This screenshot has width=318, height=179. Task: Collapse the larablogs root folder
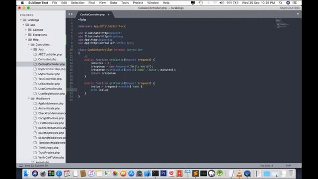[21, 20]
